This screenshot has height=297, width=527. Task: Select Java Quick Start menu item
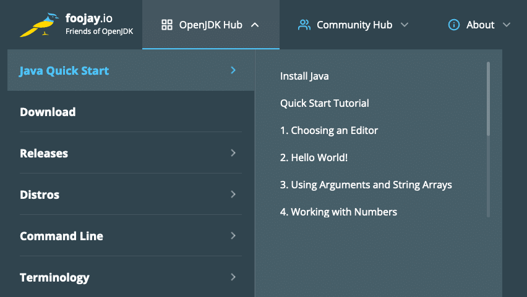pos(131,70)
